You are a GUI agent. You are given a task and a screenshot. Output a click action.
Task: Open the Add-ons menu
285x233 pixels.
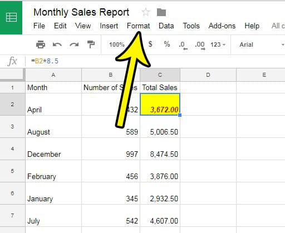(222, 26)
